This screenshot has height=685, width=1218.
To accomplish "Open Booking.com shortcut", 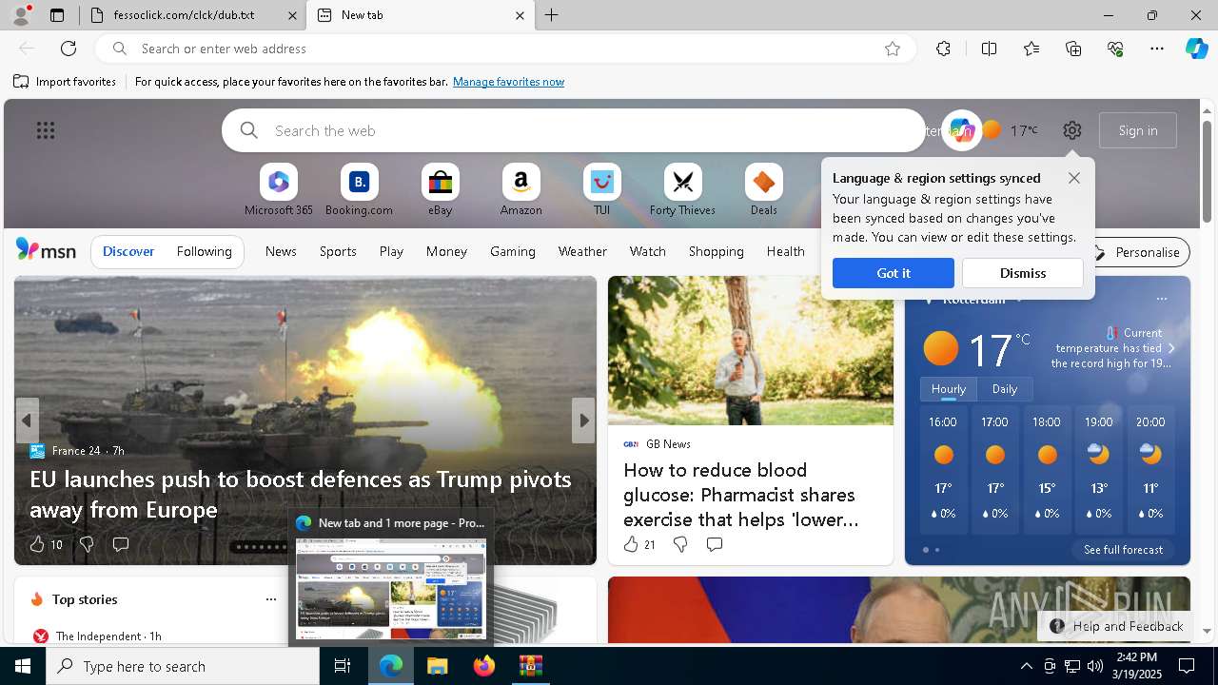I will pyautogui.click(x=359, y=189).
